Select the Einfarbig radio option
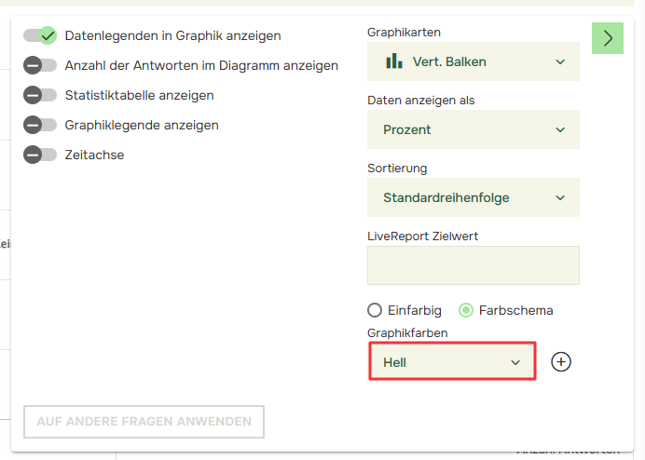This screenshot has height=460, width=645. tap(375, 310)
